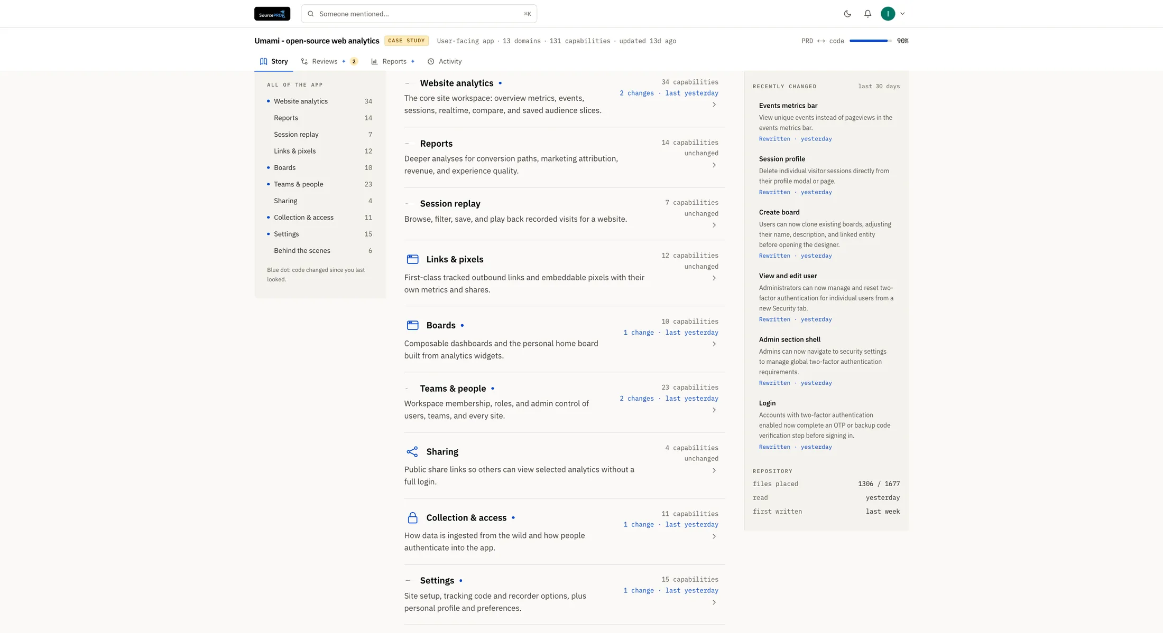Click the Story book icon
This screenshot has height=633, width=1163.
pos(263,61)
